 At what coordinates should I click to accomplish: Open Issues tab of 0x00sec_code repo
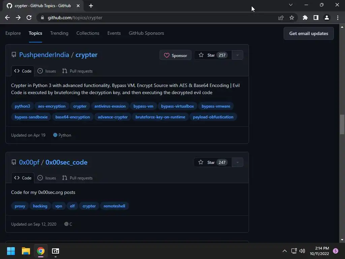46,178
